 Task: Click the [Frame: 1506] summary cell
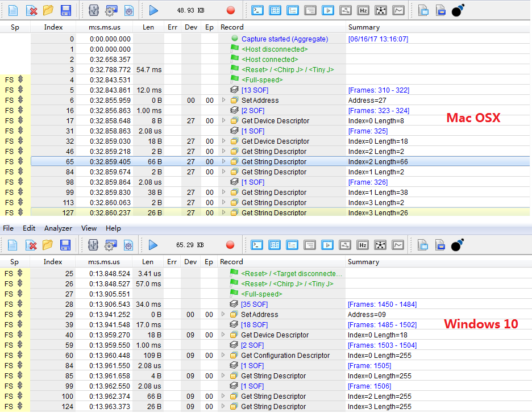point(369,386)
